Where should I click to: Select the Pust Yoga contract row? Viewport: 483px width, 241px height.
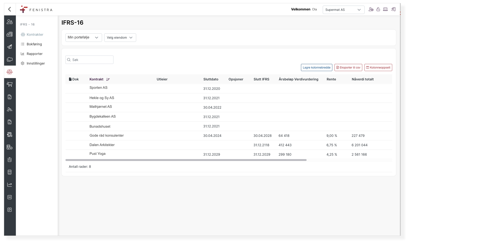[x=229, y=154]
